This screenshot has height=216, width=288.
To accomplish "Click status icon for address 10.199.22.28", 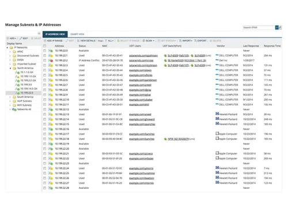I will pos(51,188).
